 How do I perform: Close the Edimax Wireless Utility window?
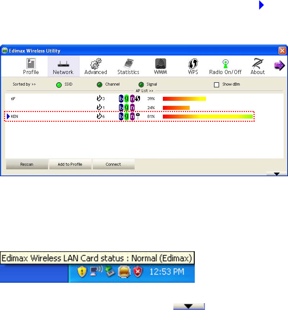coord(282,51)
